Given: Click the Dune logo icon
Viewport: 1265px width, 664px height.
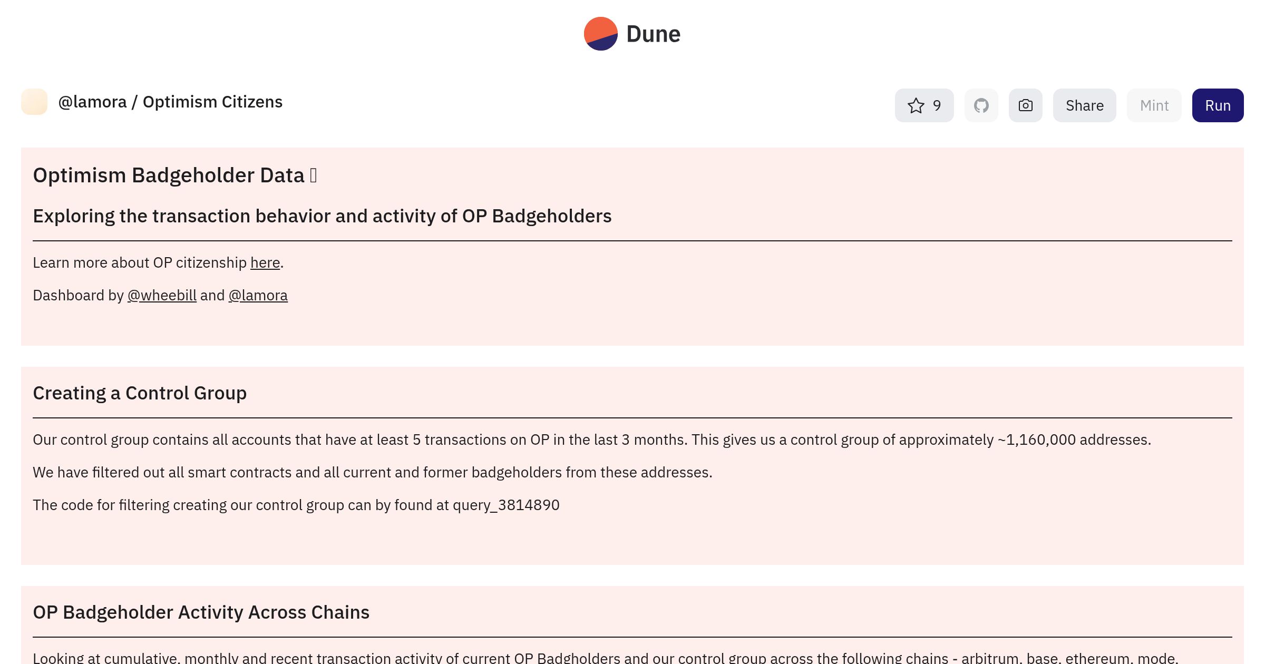Looking at the screenshot, I should coord(600,34).
